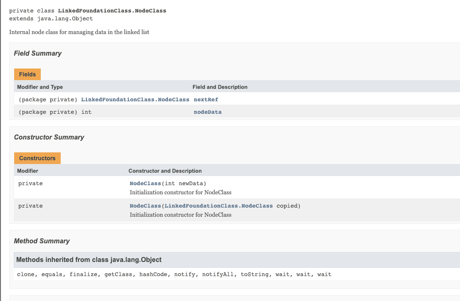This screenshot has height=301, width=460.
Task: Click the Constructor Summary section heading
Action: point(49,137)
